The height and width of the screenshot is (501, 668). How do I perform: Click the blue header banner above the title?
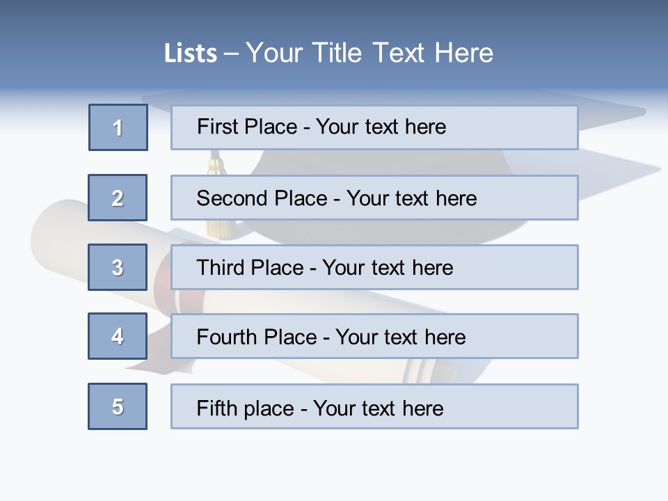pos(334,17)
